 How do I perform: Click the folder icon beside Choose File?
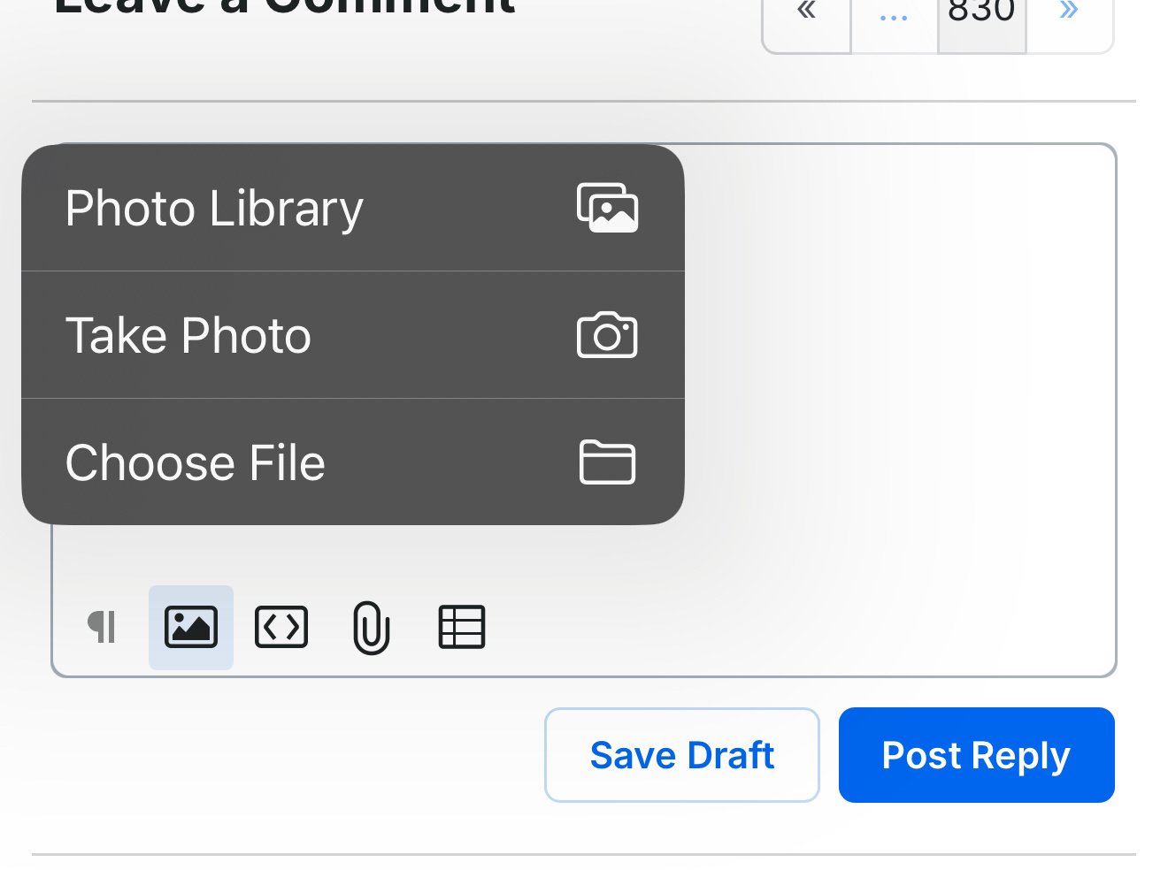pos(607,462)
